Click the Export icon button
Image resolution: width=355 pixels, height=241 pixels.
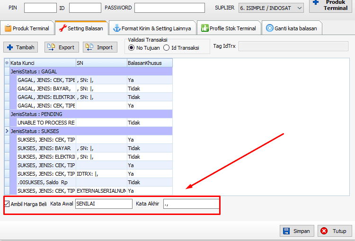click(x=51, y=47)
